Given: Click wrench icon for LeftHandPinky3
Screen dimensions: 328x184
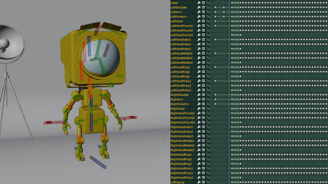Looking at the screenshot, I should pos(199,90).
